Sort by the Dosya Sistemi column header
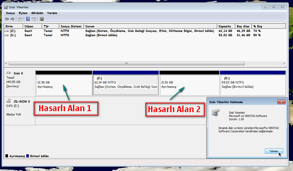The image size is (293, 171). click(x=71, y=26)
